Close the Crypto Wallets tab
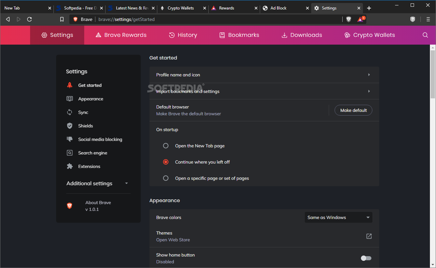 [204, 8]
